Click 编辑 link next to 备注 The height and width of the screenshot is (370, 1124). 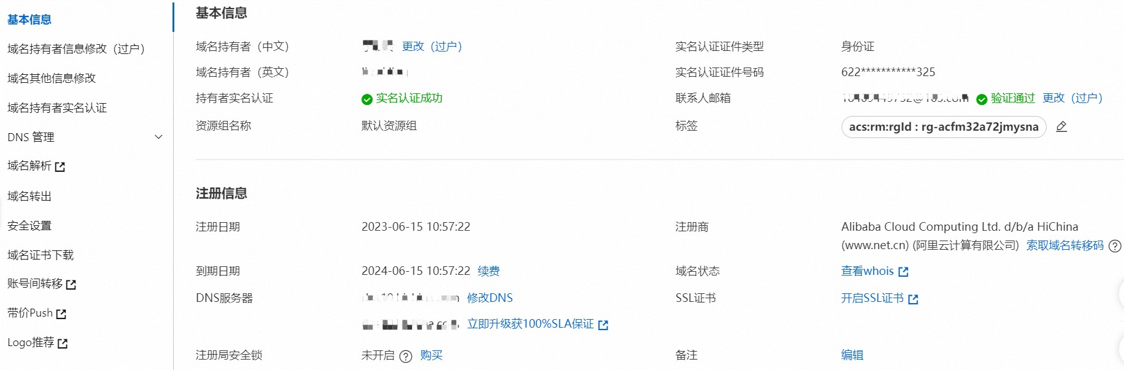coord(852,355)
